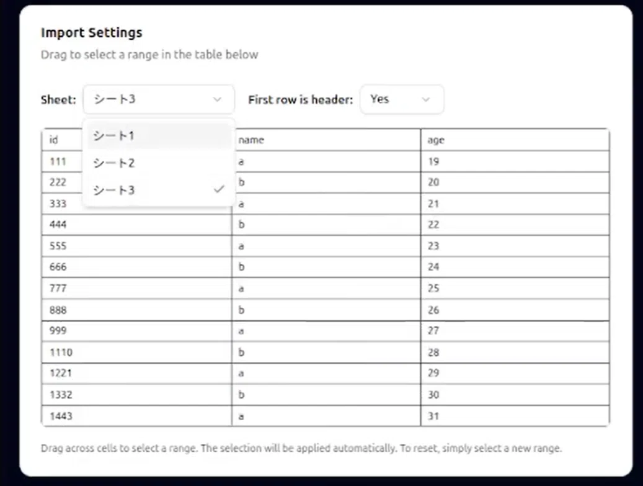Pick the checked シート3 option
Viewport: 643px width, 486px height.
[158, 190]
